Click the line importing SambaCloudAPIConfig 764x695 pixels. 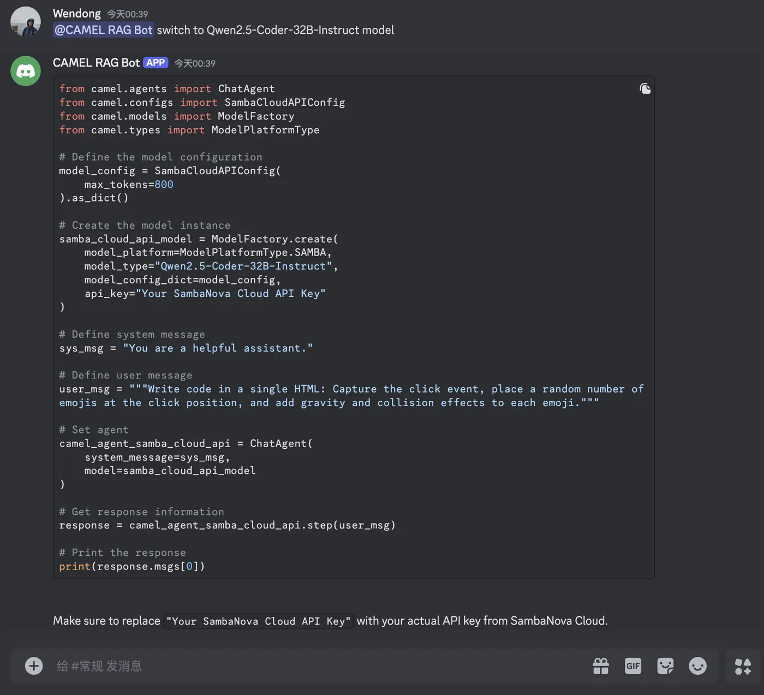coord(202,102)
